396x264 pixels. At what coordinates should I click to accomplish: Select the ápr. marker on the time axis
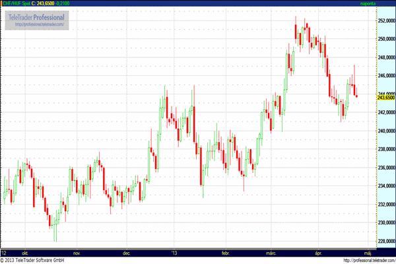tap(321, 252)
